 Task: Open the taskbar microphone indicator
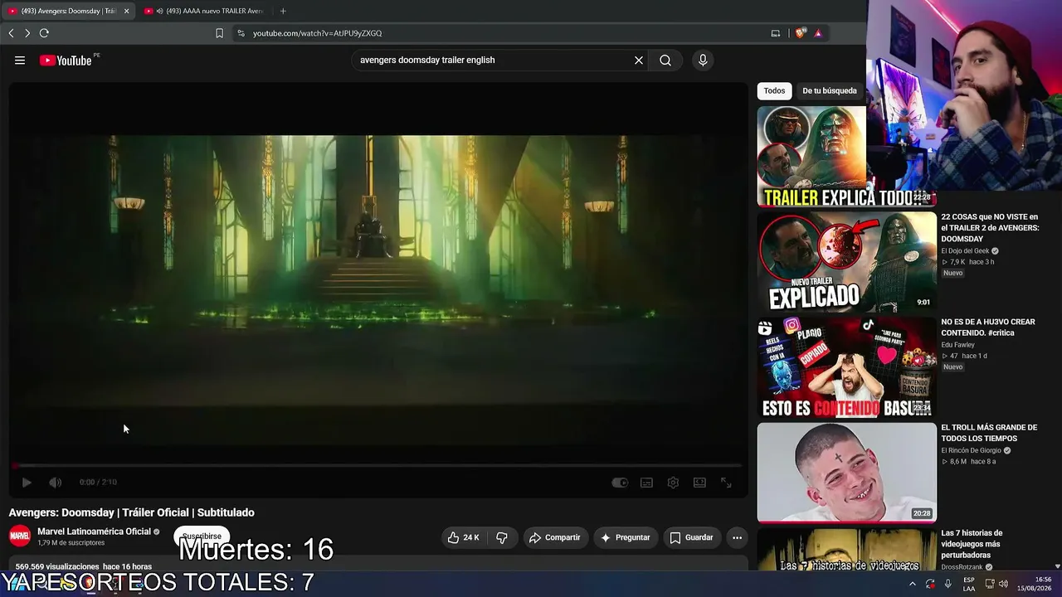click(948, 584)
